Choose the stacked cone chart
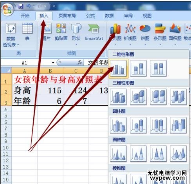The height and width of the screenshot is (184, 191). coord(138,154)
